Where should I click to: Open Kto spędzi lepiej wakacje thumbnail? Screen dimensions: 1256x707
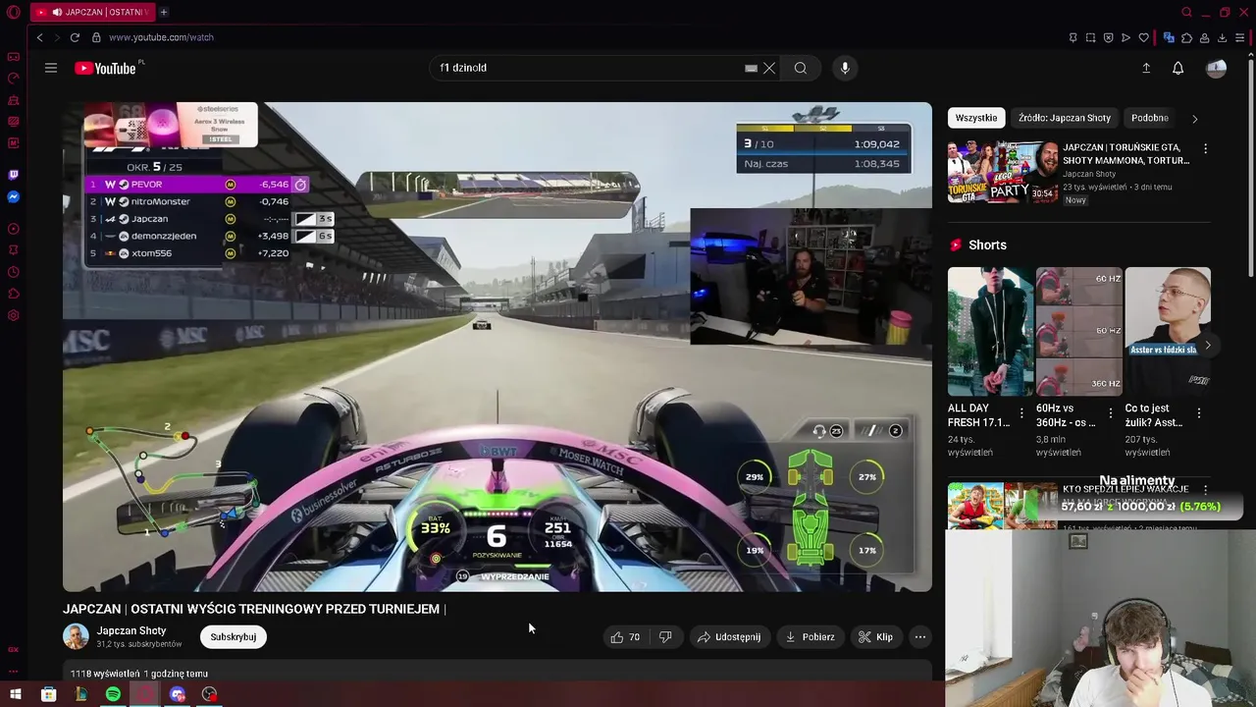1002,506
